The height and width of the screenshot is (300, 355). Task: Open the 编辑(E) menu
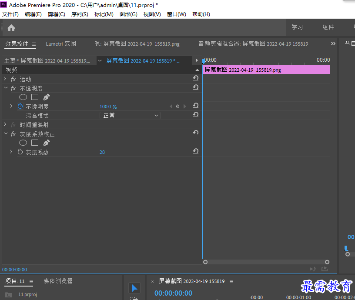coord(33,14)
